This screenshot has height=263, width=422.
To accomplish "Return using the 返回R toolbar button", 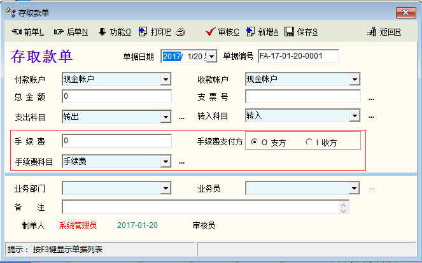I will pyautogui.click(x=384, y=32).
